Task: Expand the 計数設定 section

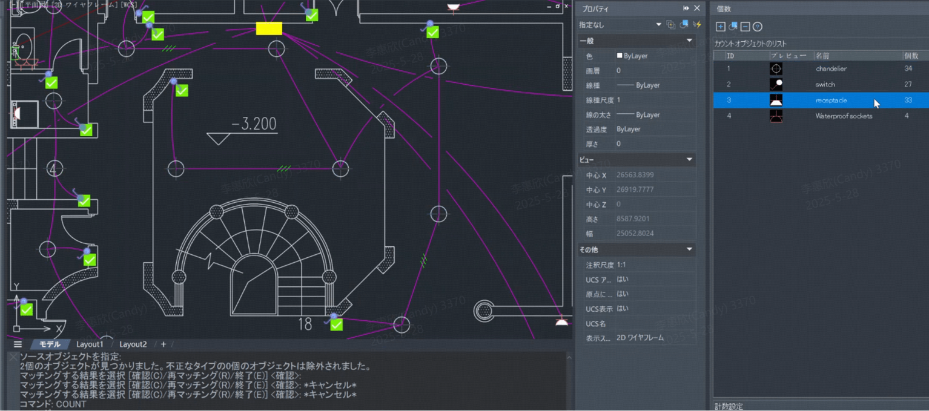Action: click(x=729, y=406)
